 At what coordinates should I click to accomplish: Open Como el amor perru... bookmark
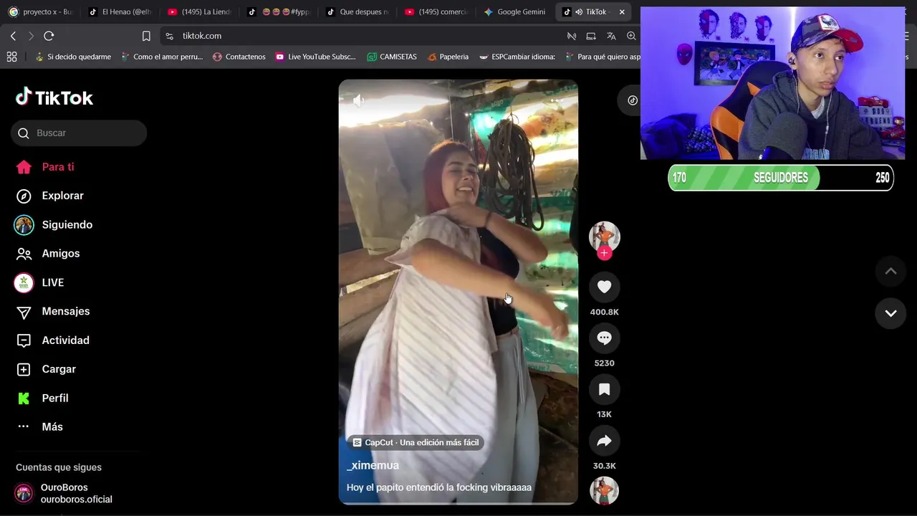[162, 57]
